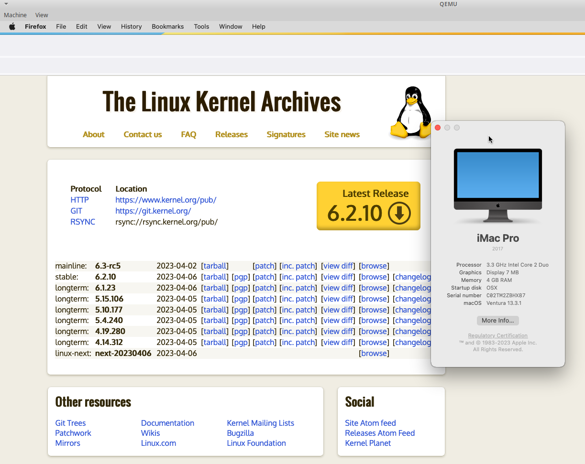This screenshot has height=464, width=585.
Task: Browse linux-next next-20230406 tree
Action: click(374, 353)
